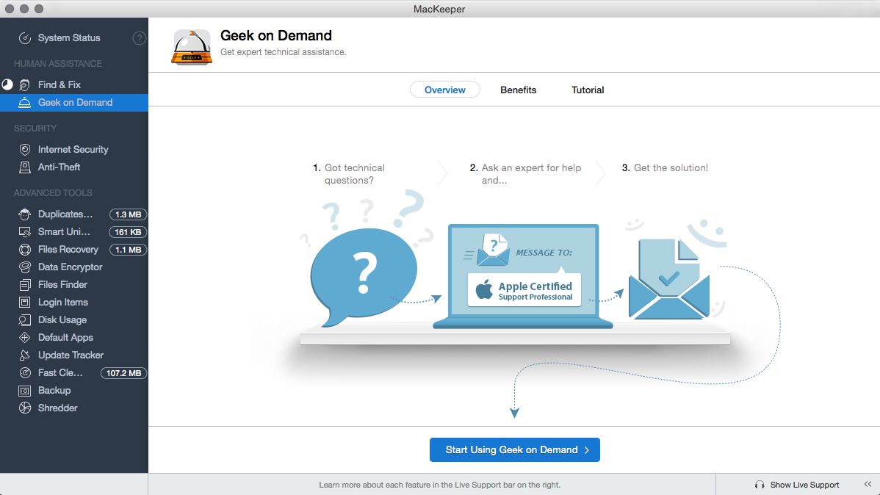Open Shredder tool
The image size is (880, 495).
click(58, 408)
